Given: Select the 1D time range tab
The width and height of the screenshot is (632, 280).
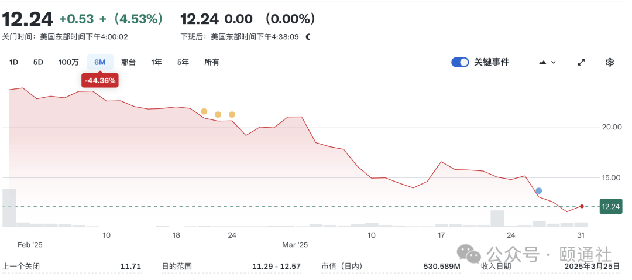Looking at the screenshot, I should pyautogui.click(x=13, y=62).
